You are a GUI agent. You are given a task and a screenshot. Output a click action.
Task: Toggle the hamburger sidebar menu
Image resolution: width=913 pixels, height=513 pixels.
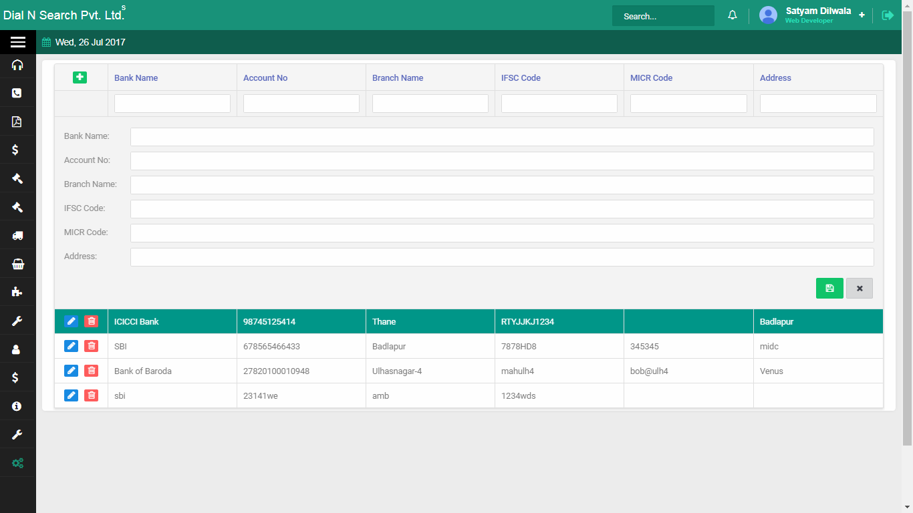pyautogui.click(x=18, y=42)
